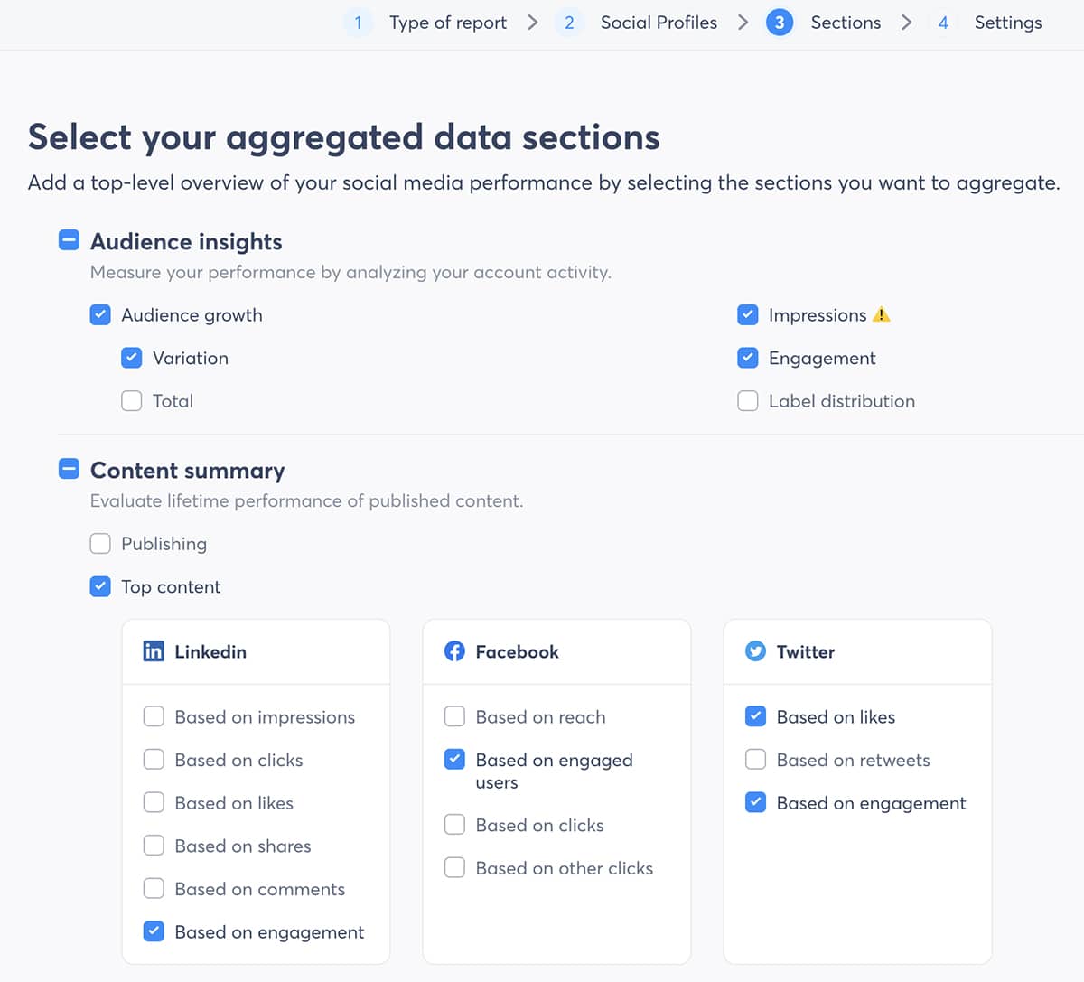Collapse the Audience insights section

click(69, 239)
